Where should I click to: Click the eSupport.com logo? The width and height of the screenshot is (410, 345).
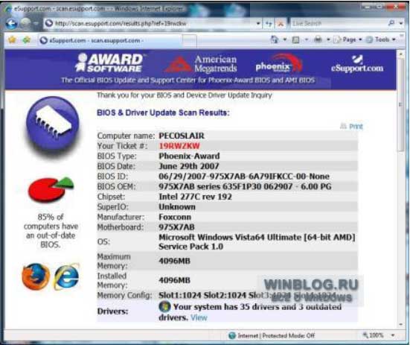[357, 63]
